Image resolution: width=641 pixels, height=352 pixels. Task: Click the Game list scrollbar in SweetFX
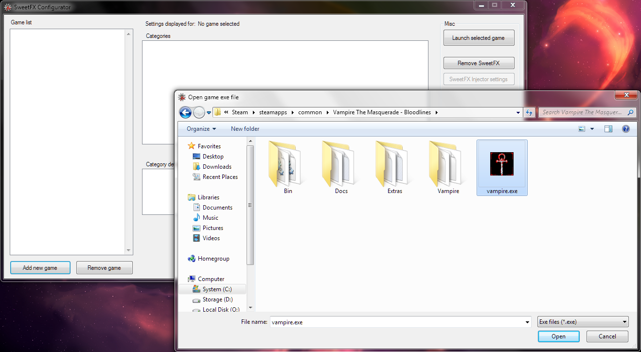(129, 142)
